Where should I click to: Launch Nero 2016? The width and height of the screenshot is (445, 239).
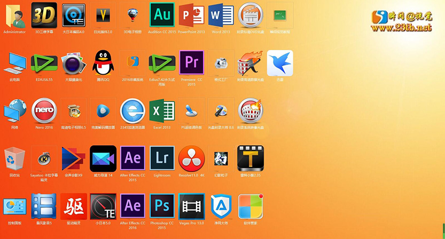[44, 110]
